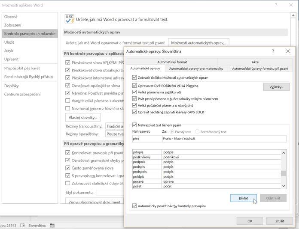Open Doplňky category
This screenshot has height=229, width=299.
[x=30, y=86]
